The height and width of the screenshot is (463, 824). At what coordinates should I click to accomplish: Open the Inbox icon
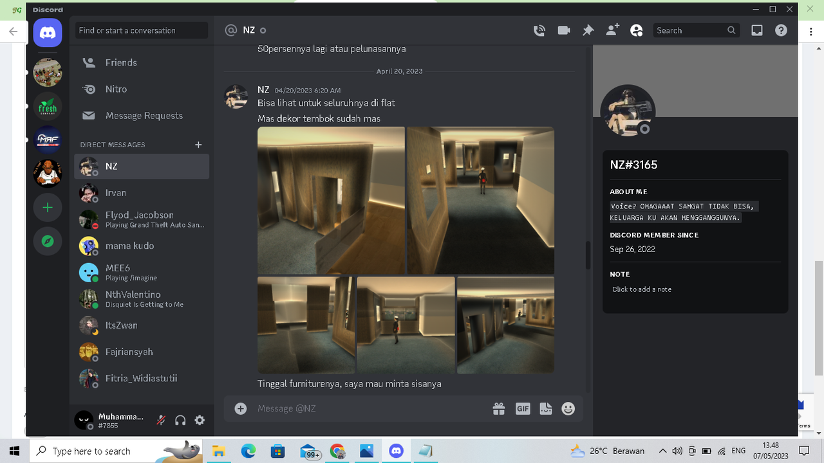[x=757, y=30]
